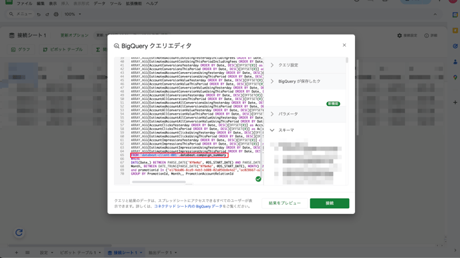Click the 結果をプレビュー preview button
460x258 pixels.
(285, 203)
